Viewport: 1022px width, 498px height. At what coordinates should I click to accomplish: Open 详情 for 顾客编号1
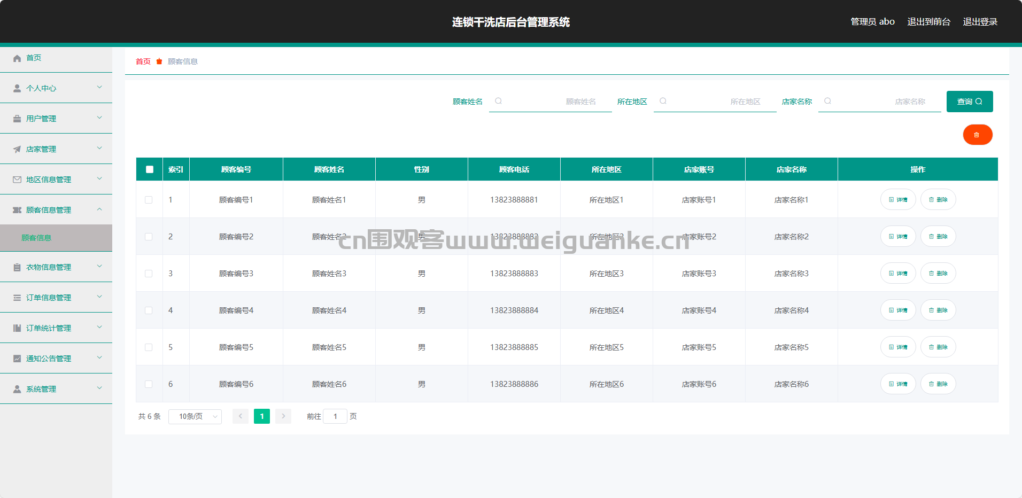coord(898,199)
